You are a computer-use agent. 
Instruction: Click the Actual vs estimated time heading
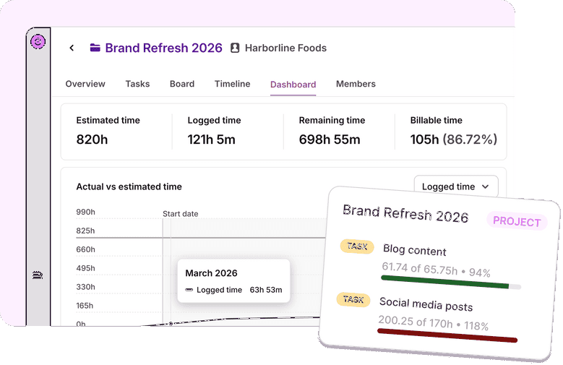[x=129, y=186]
